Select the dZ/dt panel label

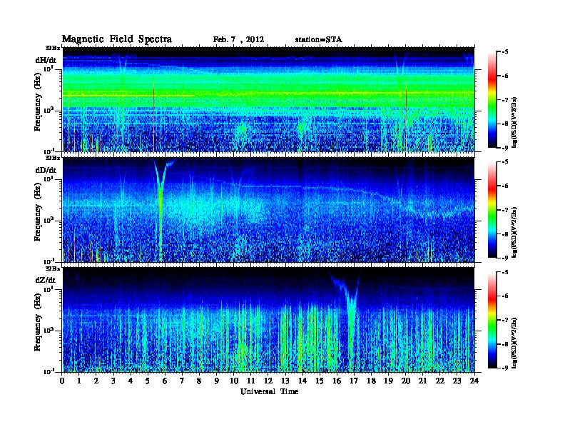click(46, 280)
